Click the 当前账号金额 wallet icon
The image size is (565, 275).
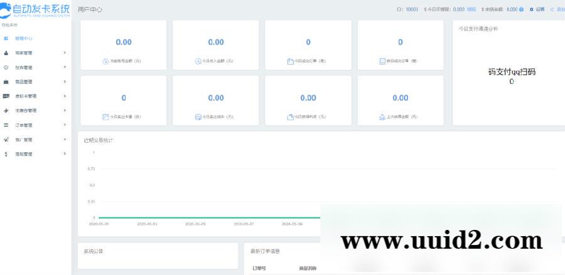105,61
